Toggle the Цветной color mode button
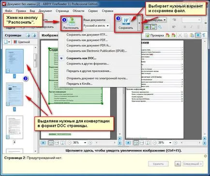The image size is (210, 176). click(x=22, y=42)
